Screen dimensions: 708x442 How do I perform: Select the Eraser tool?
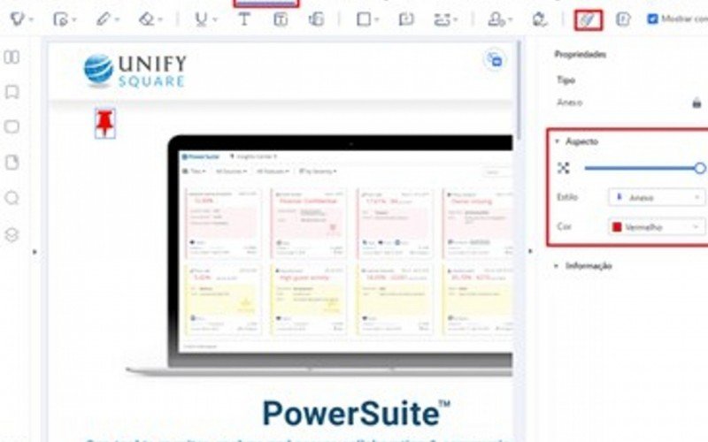coord(146,19)
